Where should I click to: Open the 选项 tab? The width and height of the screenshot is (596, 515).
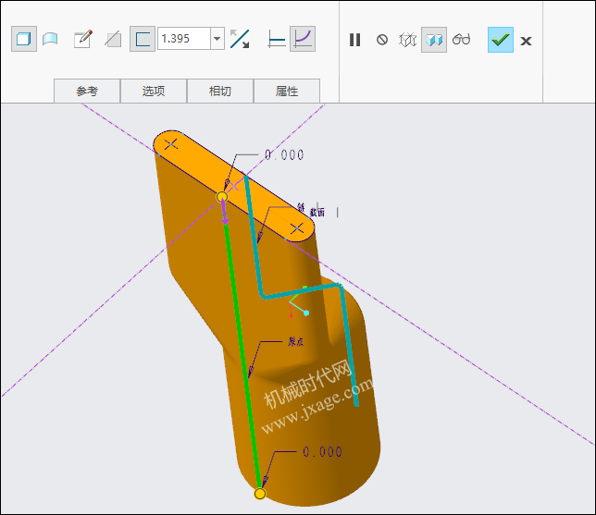154,92
